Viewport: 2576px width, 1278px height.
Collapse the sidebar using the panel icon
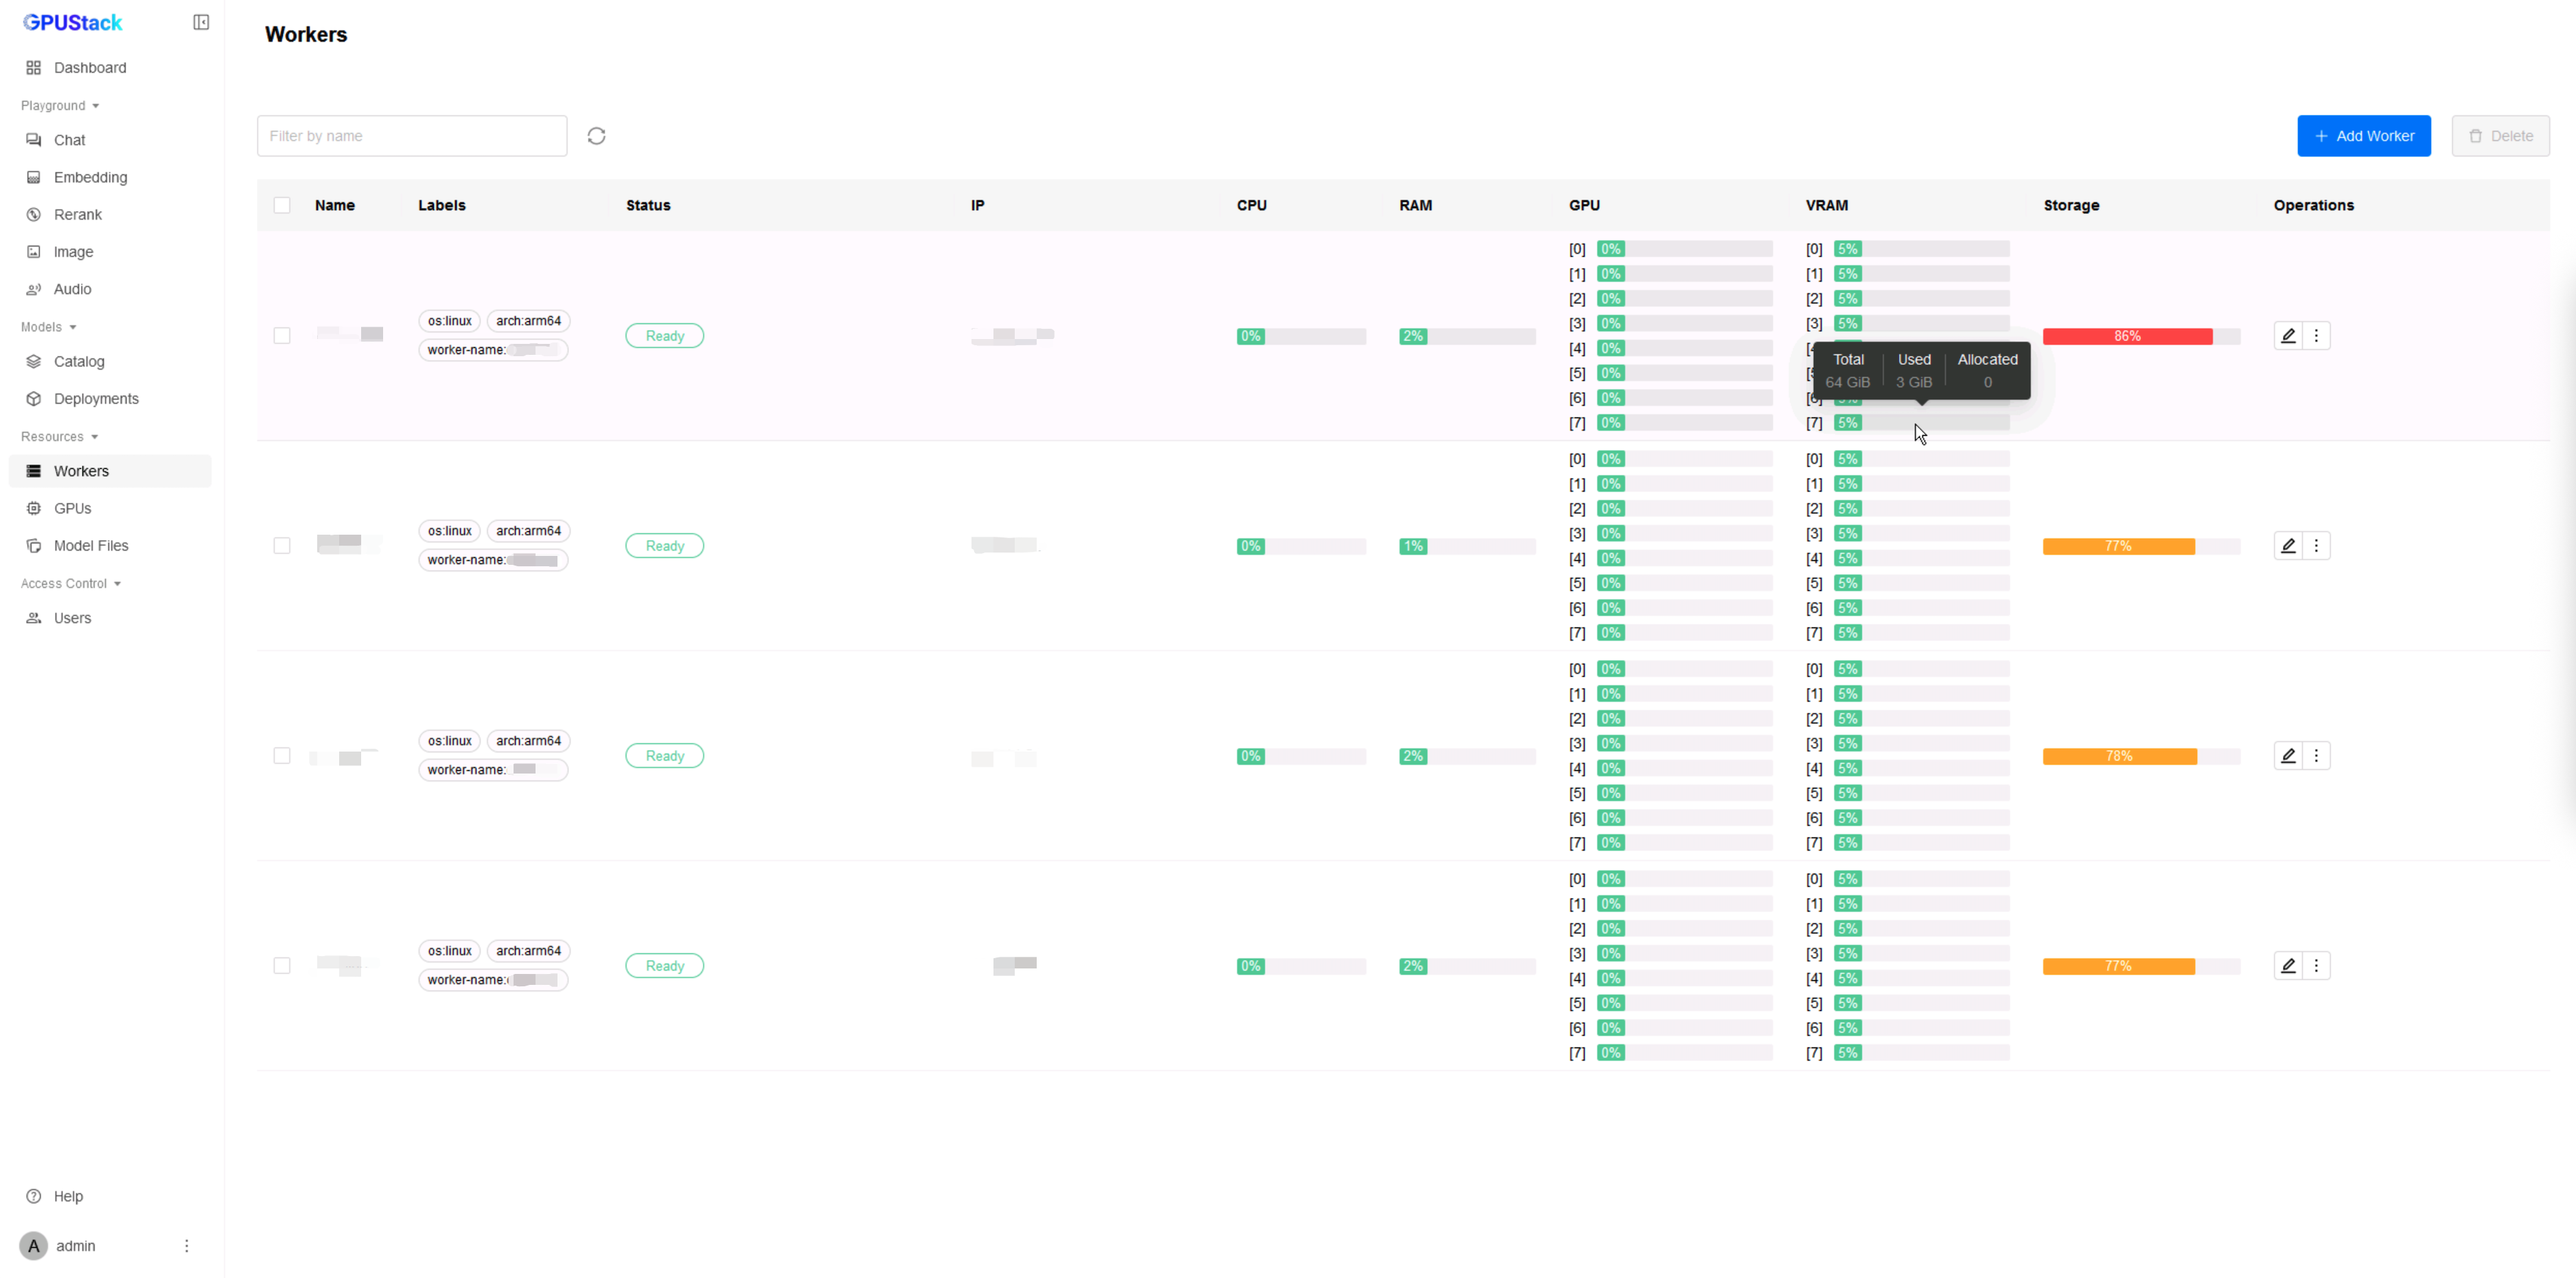[201, 22]
